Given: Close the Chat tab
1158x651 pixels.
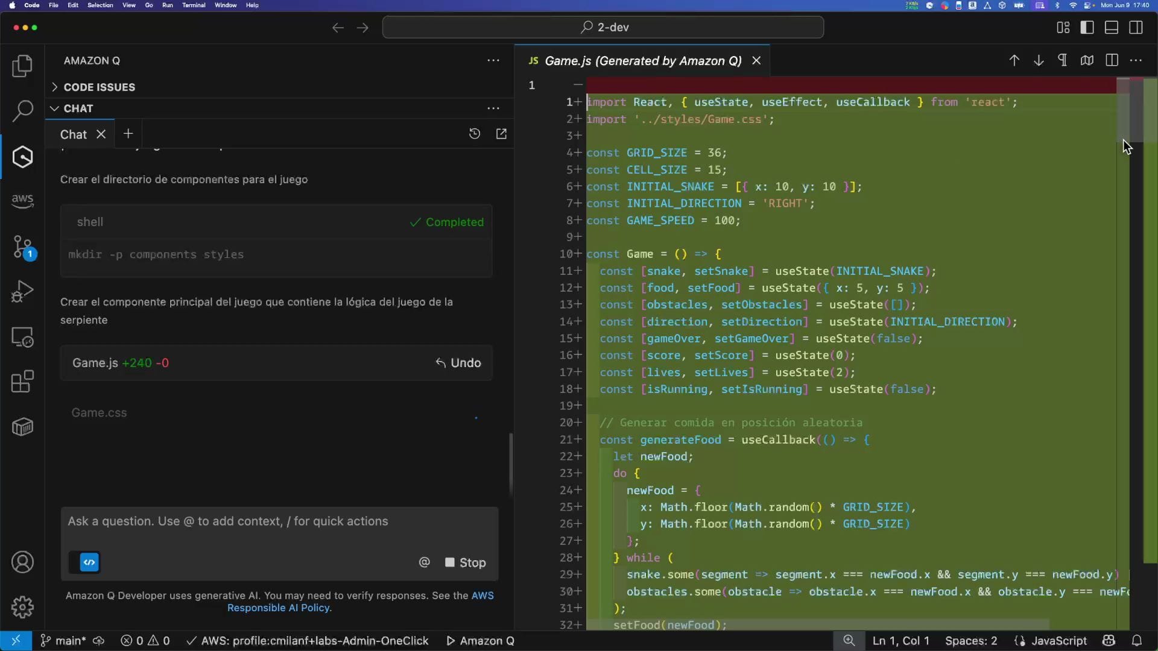Looking at the screenshot, I should coord(101,134).
